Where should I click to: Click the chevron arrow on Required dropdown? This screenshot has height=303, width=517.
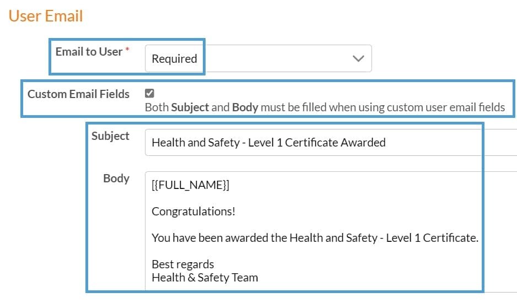pos(358,58)
